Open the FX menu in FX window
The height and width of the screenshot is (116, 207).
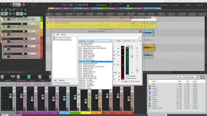point(54,34)
